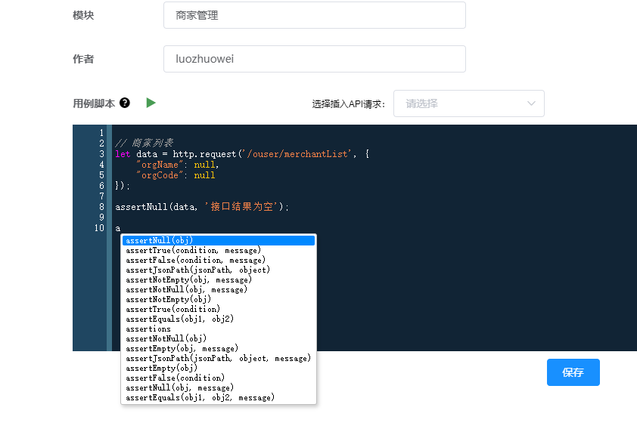This screenshot has height=429, width=637.
Task: Select assertNotNull(obj, message) suggestion
Action: point(219,289)
